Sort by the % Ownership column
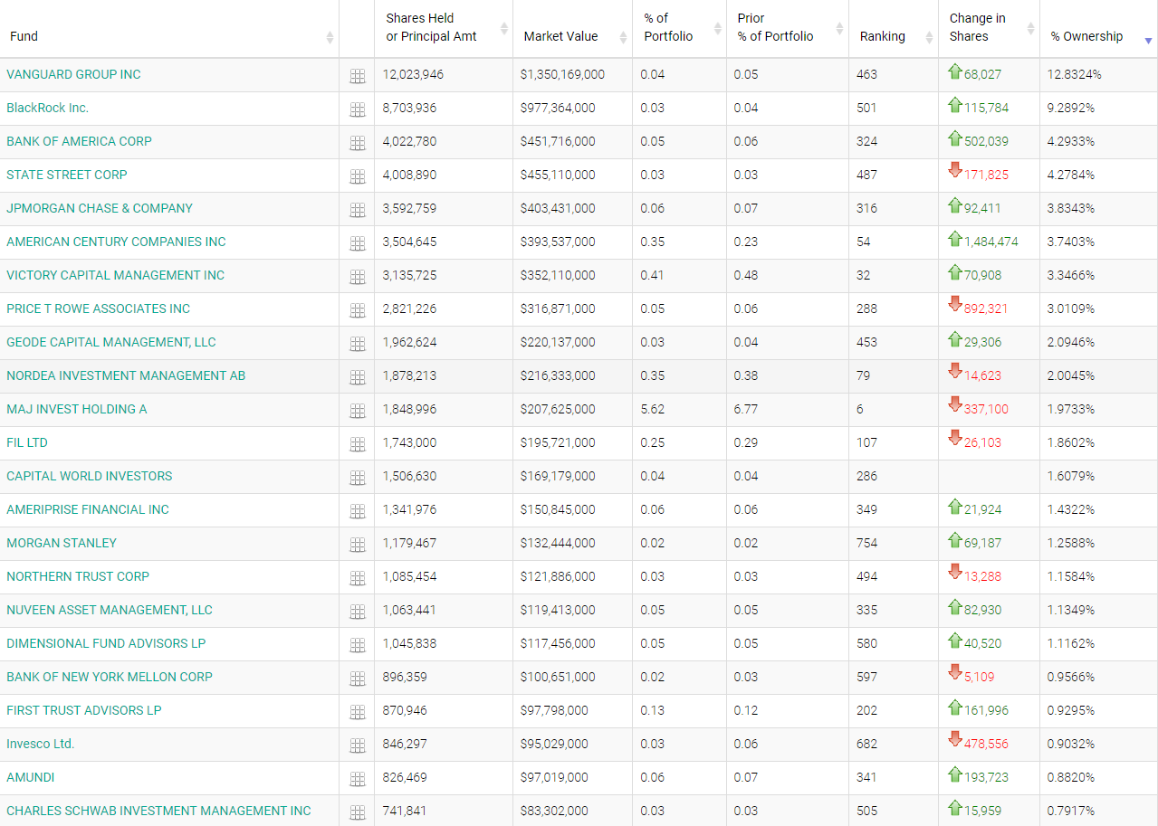 point(1099,29)
